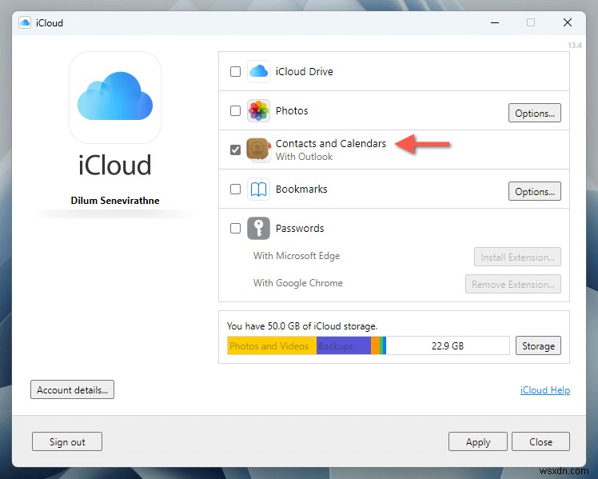This screenshot has height=479, width=598.
Task: Open Photos Options button
Action: coord(535,113)
